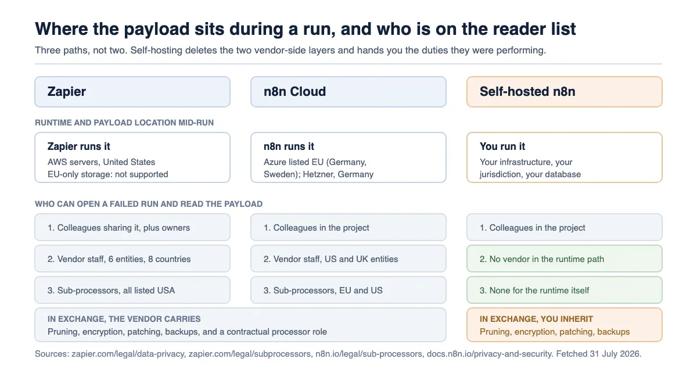Image resolution: width=697 pixels, height=366 pixels.
Task: Click 'Who can open a failed run' label
Action: (149, 204)
